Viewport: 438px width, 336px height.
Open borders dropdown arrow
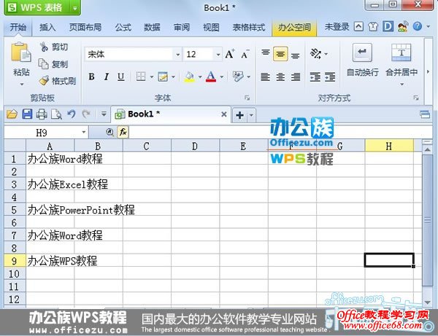[x=152, y=77]
